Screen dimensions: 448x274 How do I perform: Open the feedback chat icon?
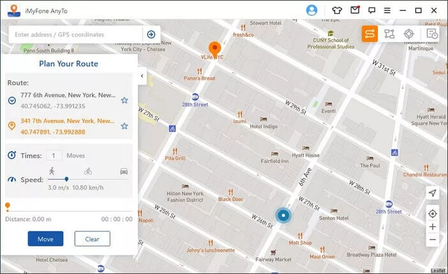click(x=371, y=10)
